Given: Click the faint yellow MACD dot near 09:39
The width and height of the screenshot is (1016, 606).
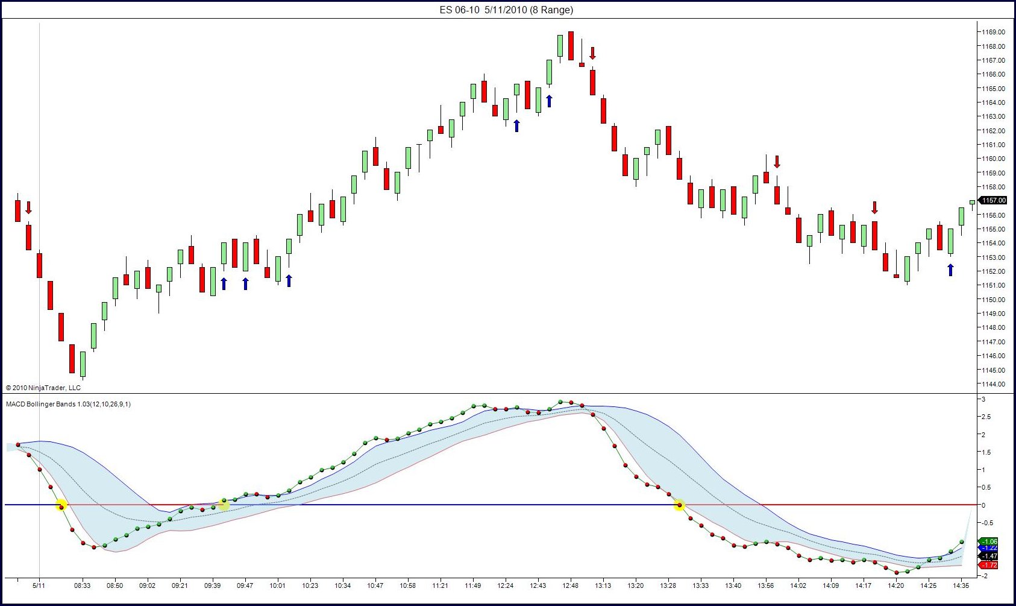Looking at the screenshot, I should [x=224, y=504].
